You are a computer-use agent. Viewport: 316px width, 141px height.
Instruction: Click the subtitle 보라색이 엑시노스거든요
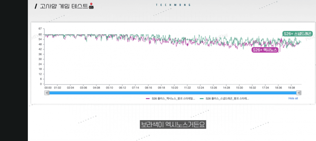point(173,125)
